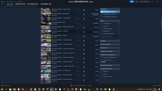Open Firefox from the taskbar

31,89
